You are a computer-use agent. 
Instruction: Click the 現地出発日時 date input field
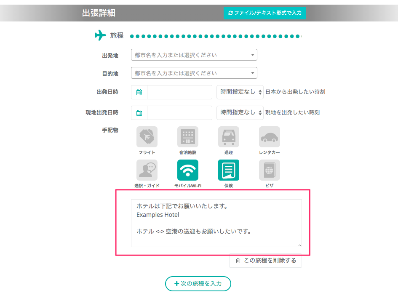click(x=179, y=113)
